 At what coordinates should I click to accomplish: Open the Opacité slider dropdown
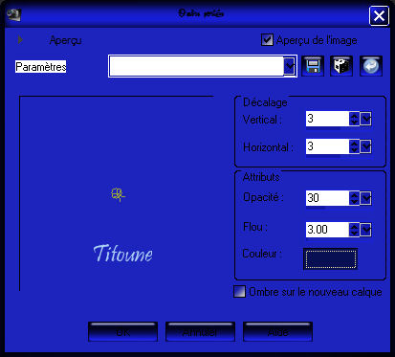365,198
